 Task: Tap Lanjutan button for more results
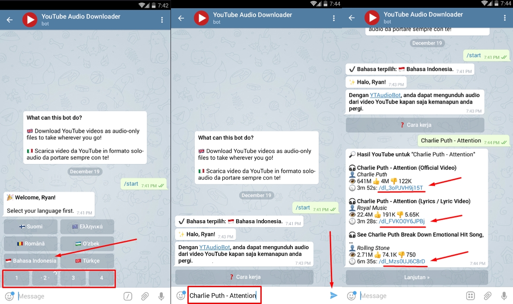[x=417, y=277]
